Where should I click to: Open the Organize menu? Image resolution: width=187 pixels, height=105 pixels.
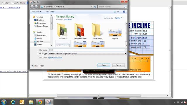point(37,12)
